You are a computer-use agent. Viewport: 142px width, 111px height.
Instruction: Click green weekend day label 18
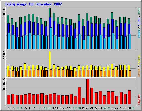point(79,108)
